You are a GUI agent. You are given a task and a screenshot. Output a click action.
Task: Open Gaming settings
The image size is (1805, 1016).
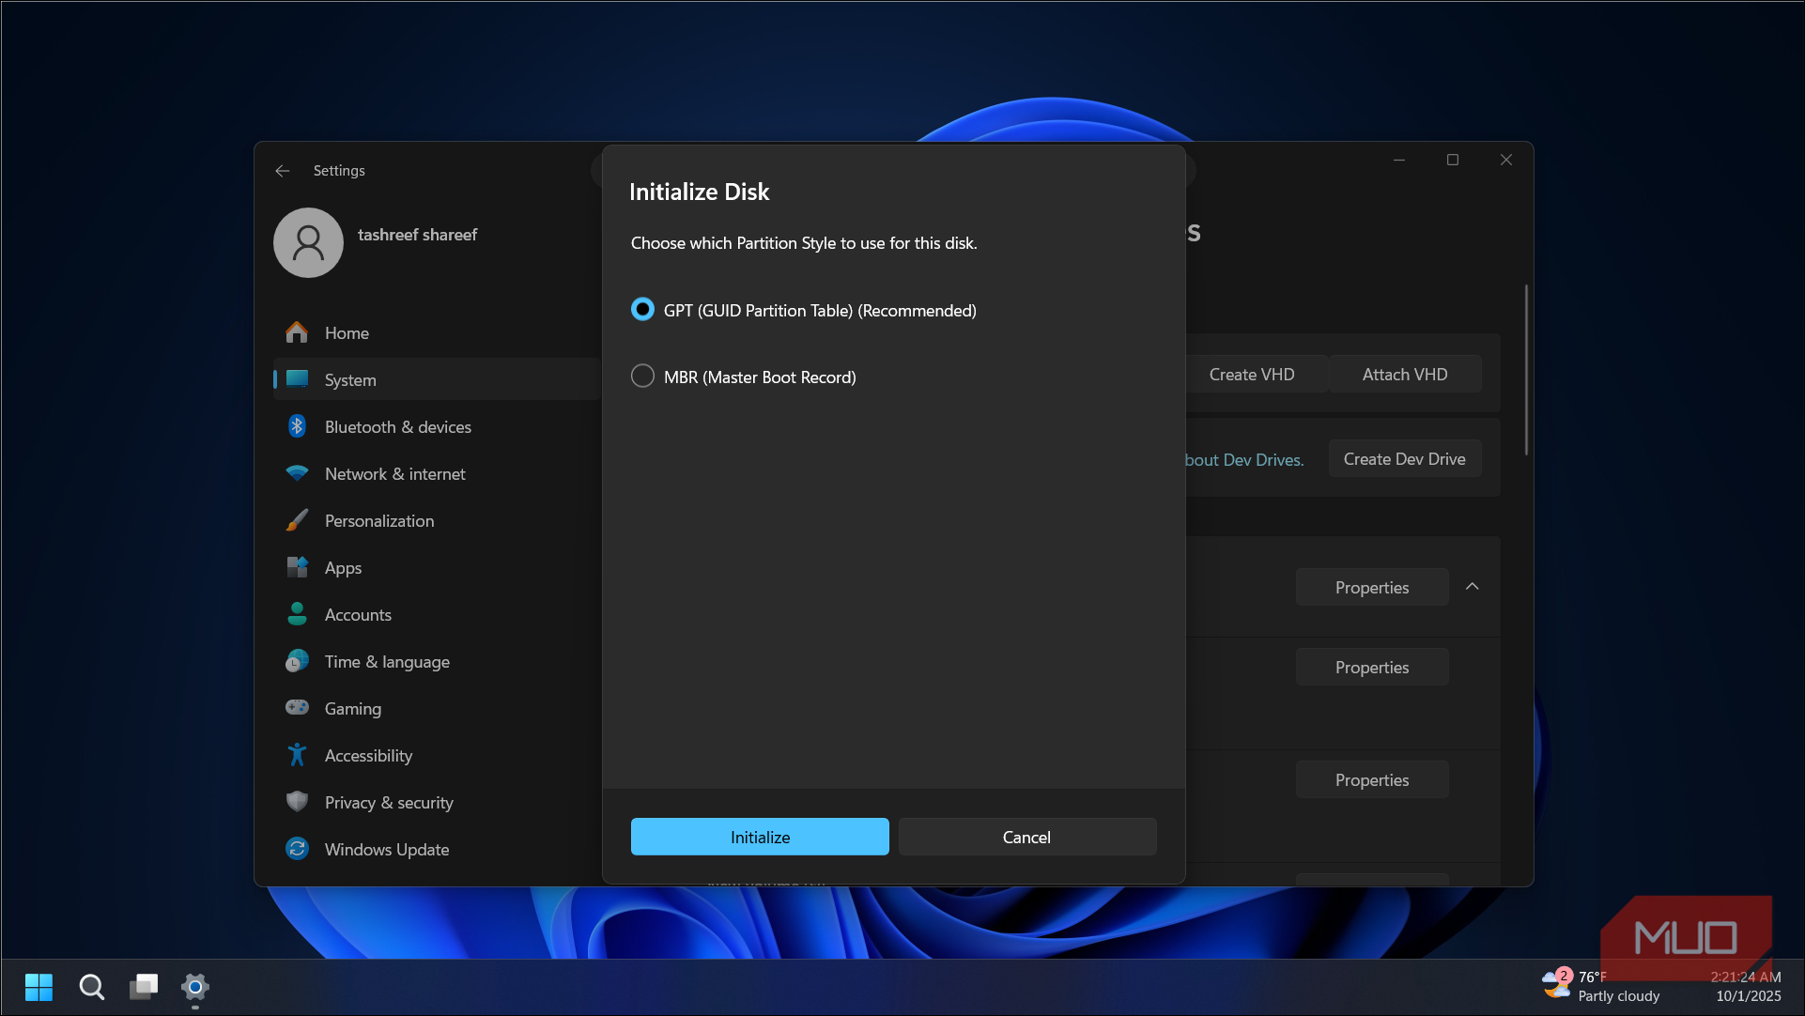tap(437, 708)
